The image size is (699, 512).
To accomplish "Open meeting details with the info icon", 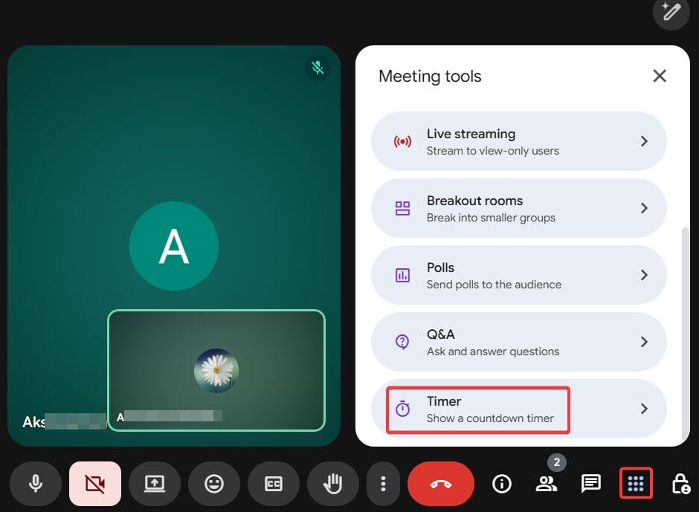I will pos(502,484).
